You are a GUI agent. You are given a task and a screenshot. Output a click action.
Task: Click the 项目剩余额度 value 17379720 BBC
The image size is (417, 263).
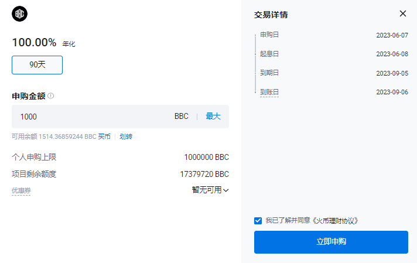(204, 175)
